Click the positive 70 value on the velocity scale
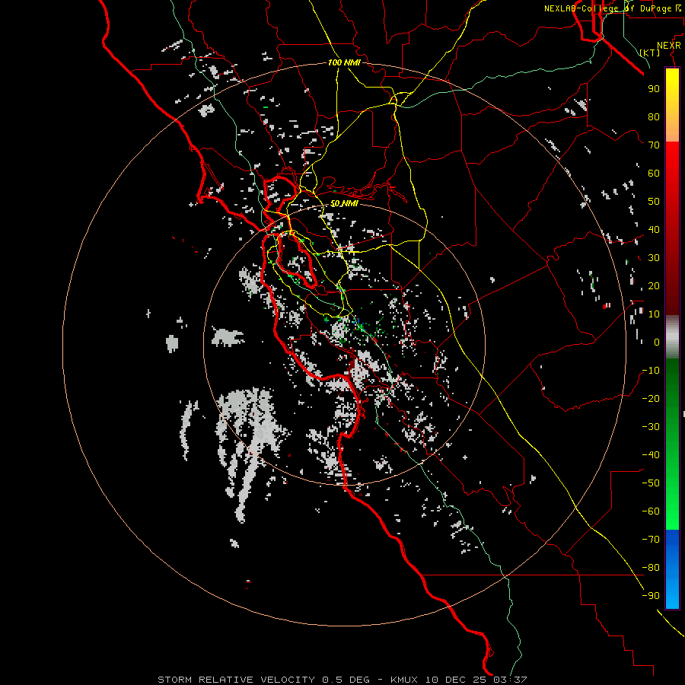This screenshot has width=685, height=685. click(x=654, y=145)
